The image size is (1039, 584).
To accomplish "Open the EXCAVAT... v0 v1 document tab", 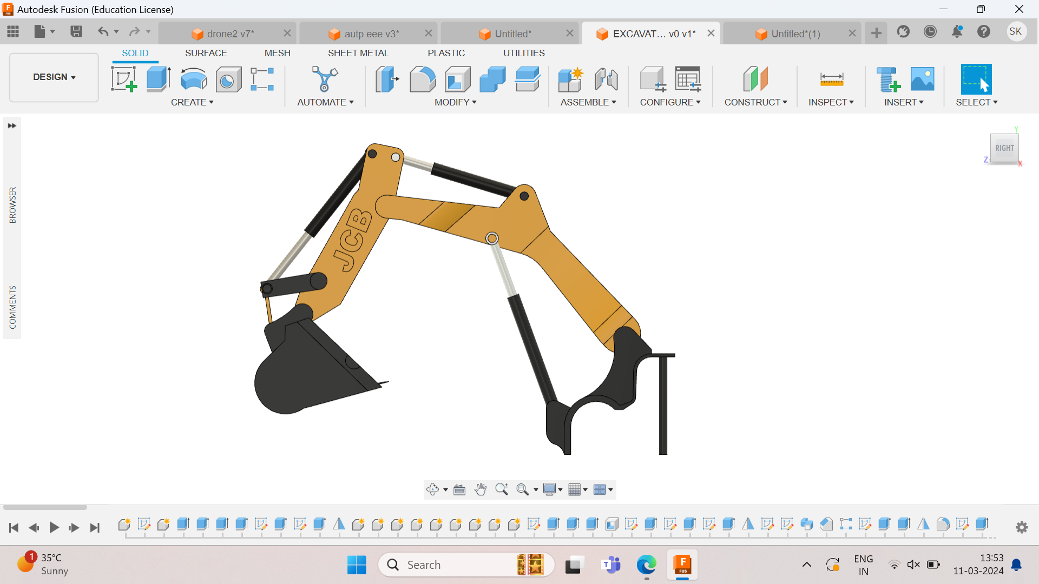I will (x=649, y=33).
